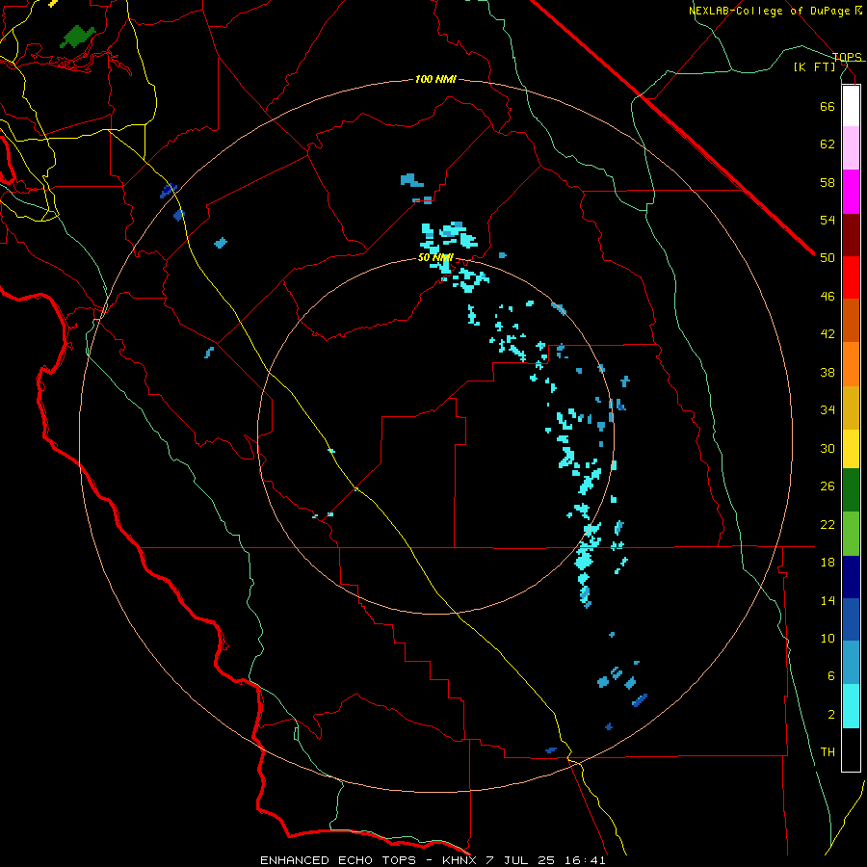Click the "18" legend value
Viewport: 867px width, 867px height.
click(x=828, y=563)
